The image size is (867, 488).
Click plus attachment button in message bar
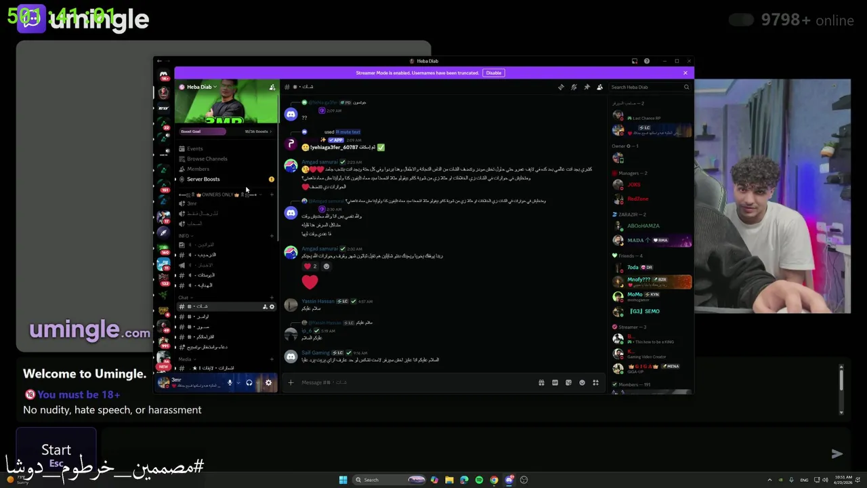(x=291, y=382)
